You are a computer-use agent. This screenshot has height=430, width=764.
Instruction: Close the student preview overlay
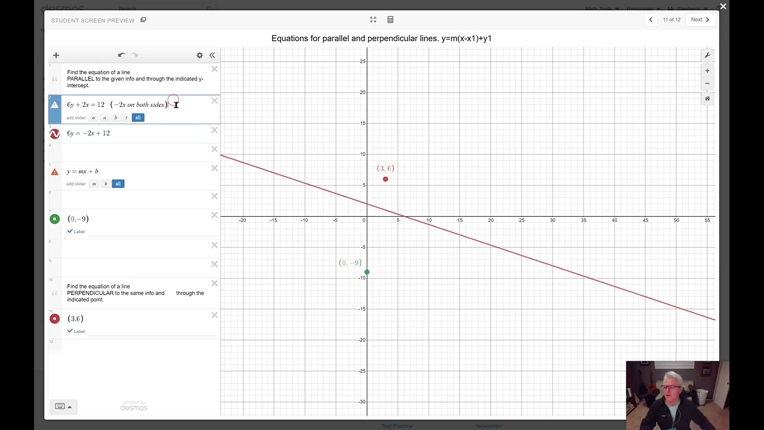click(x=723, y=7)
